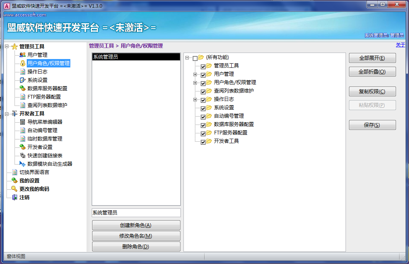Click the 注销 logout door icon
Viewport: 409px width, 264px height.
[x=15, y=197]
